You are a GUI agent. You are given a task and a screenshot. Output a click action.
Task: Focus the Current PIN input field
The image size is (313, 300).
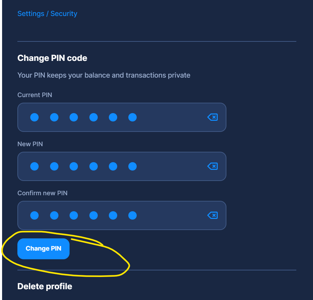coord(122,117)
